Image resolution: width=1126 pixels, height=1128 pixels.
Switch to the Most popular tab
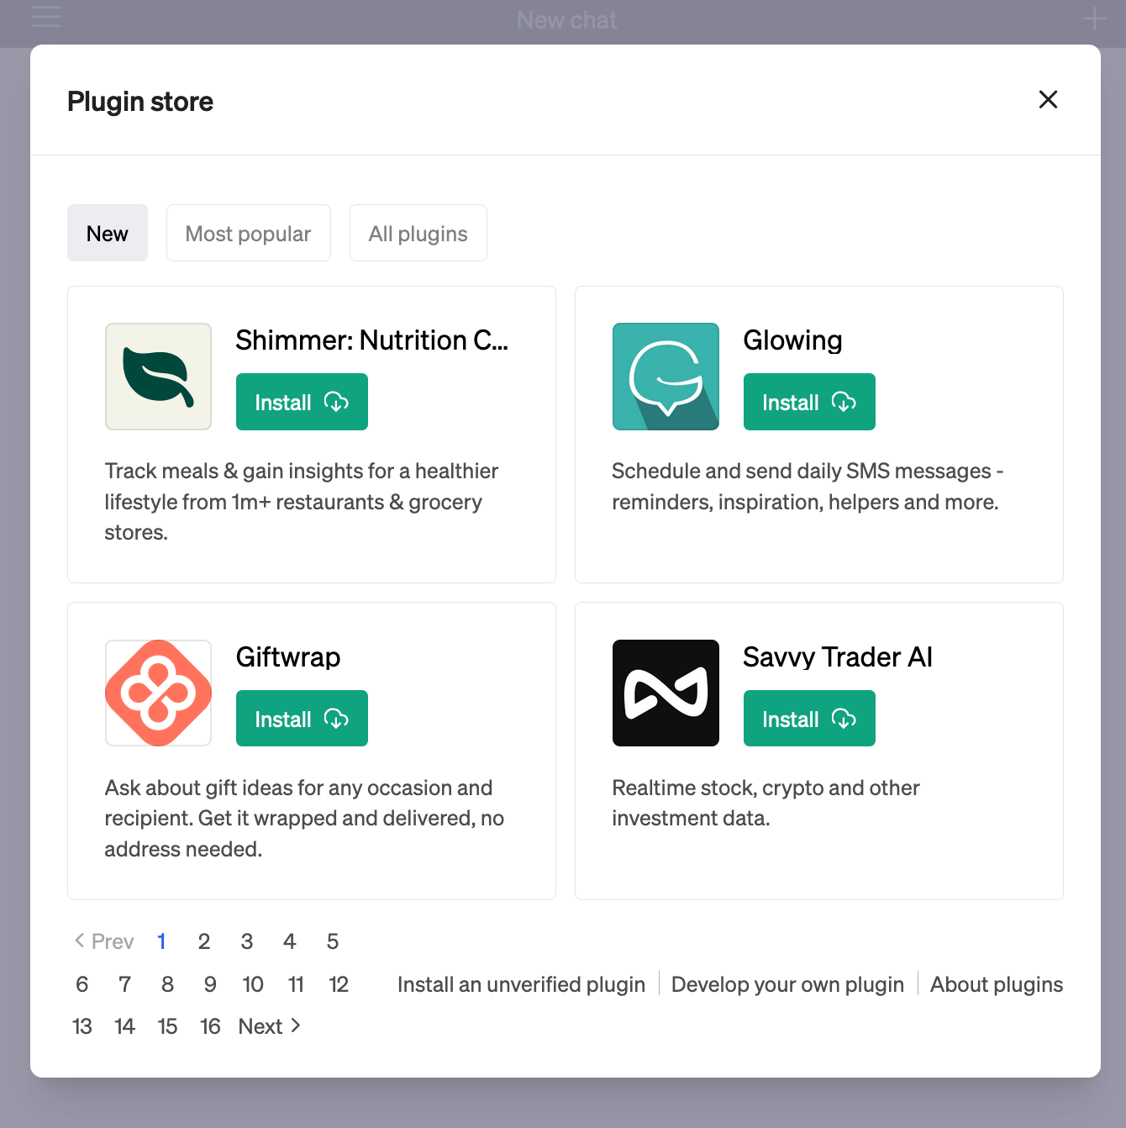pos(248,233)
